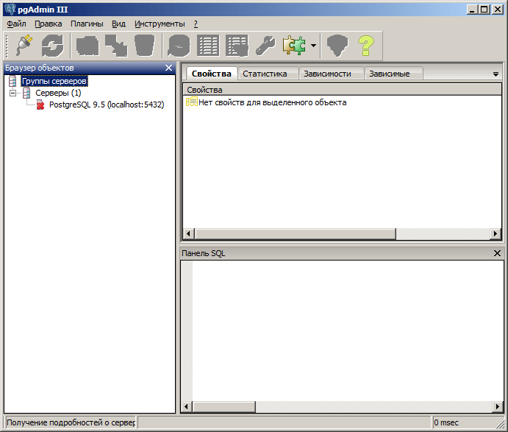Click the Серверы node server icon
508x432 pixels.
click(x=27, y=93)
